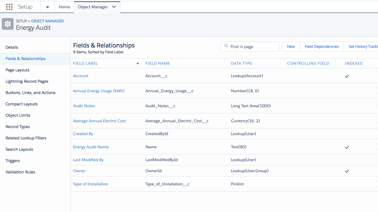Click the Indexed checkmark for Owner

347,171
